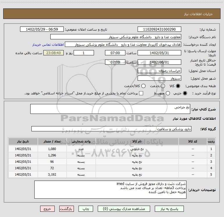The height and width of the screenshot is (217, 224).
Task: Click the توضیحات خریدار text area
Action: click(x=110, y=190)
